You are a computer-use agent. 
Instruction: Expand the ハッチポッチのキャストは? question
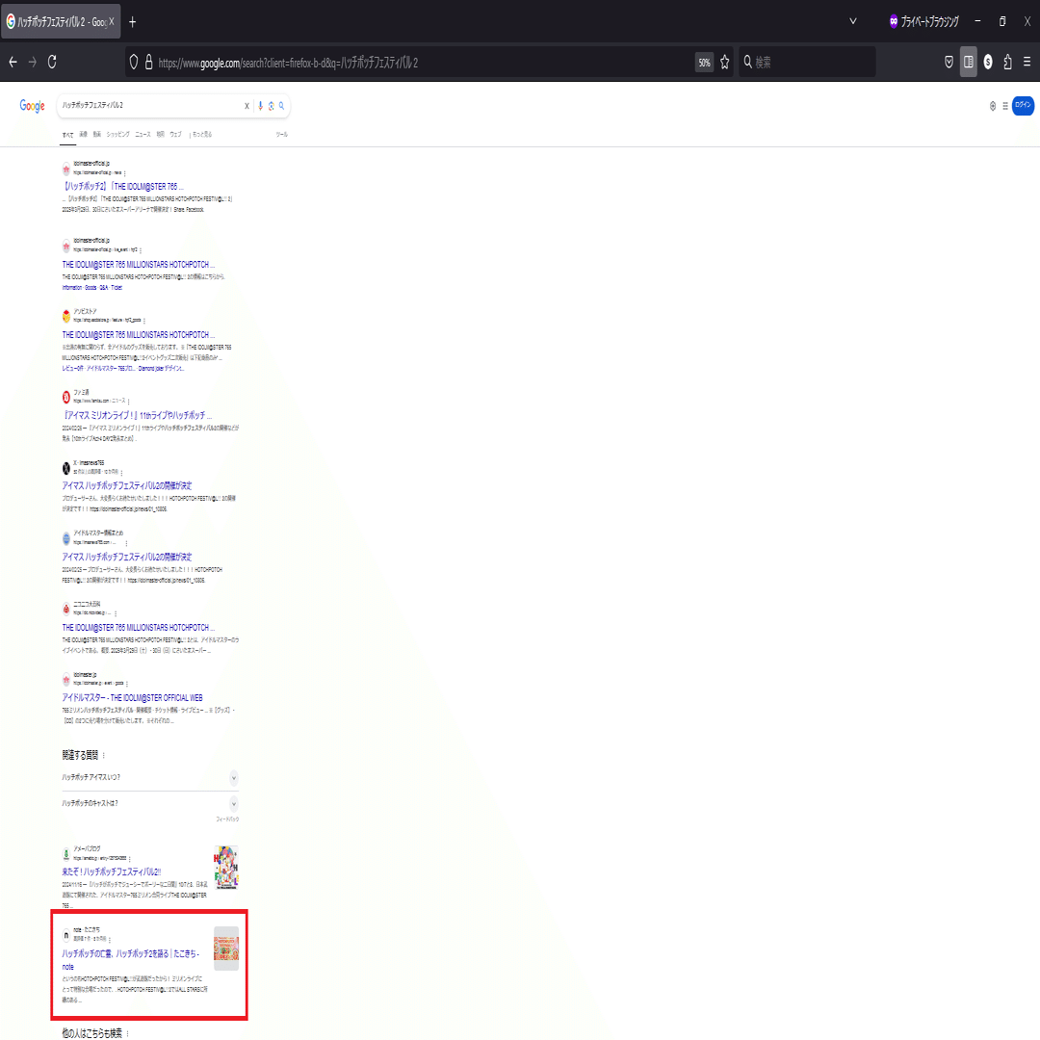pos(150,803)
